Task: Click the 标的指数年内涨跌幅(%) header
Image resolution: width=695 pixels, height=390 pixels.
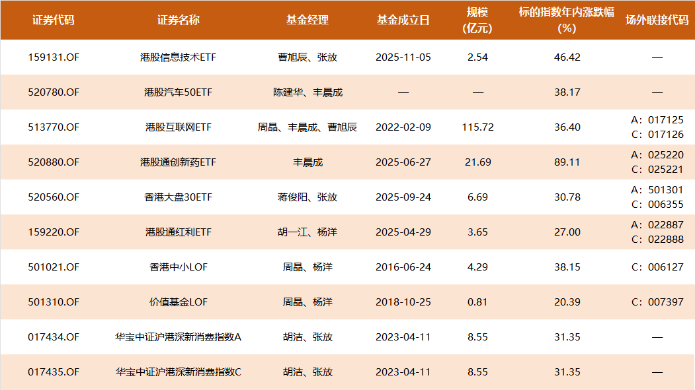Action: point(567,20)
